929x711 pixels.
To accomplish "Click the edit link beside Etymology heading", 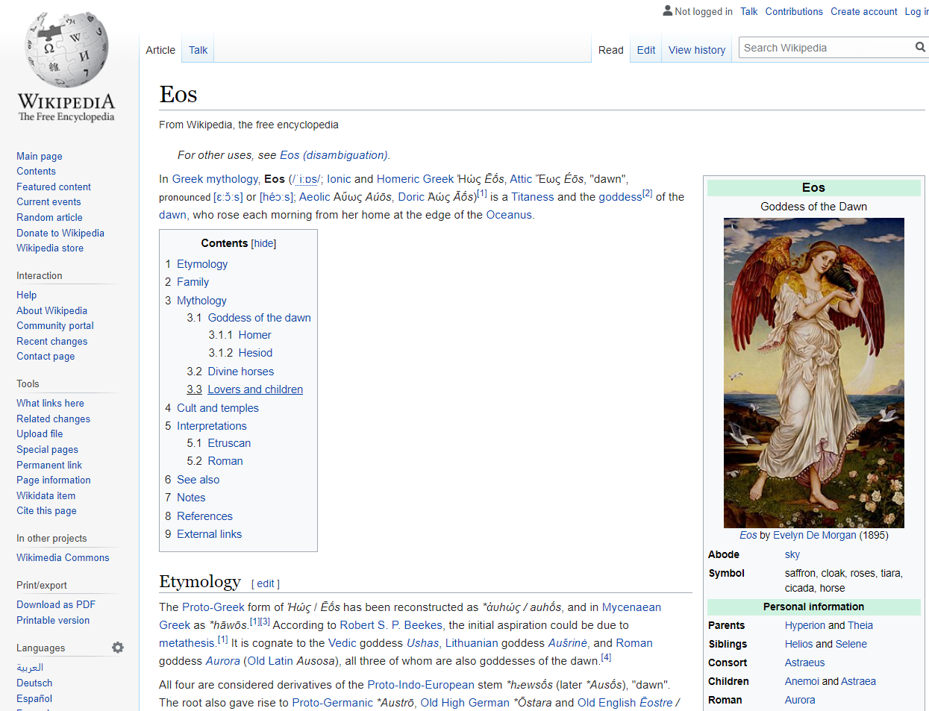I will tap(266, 583).
